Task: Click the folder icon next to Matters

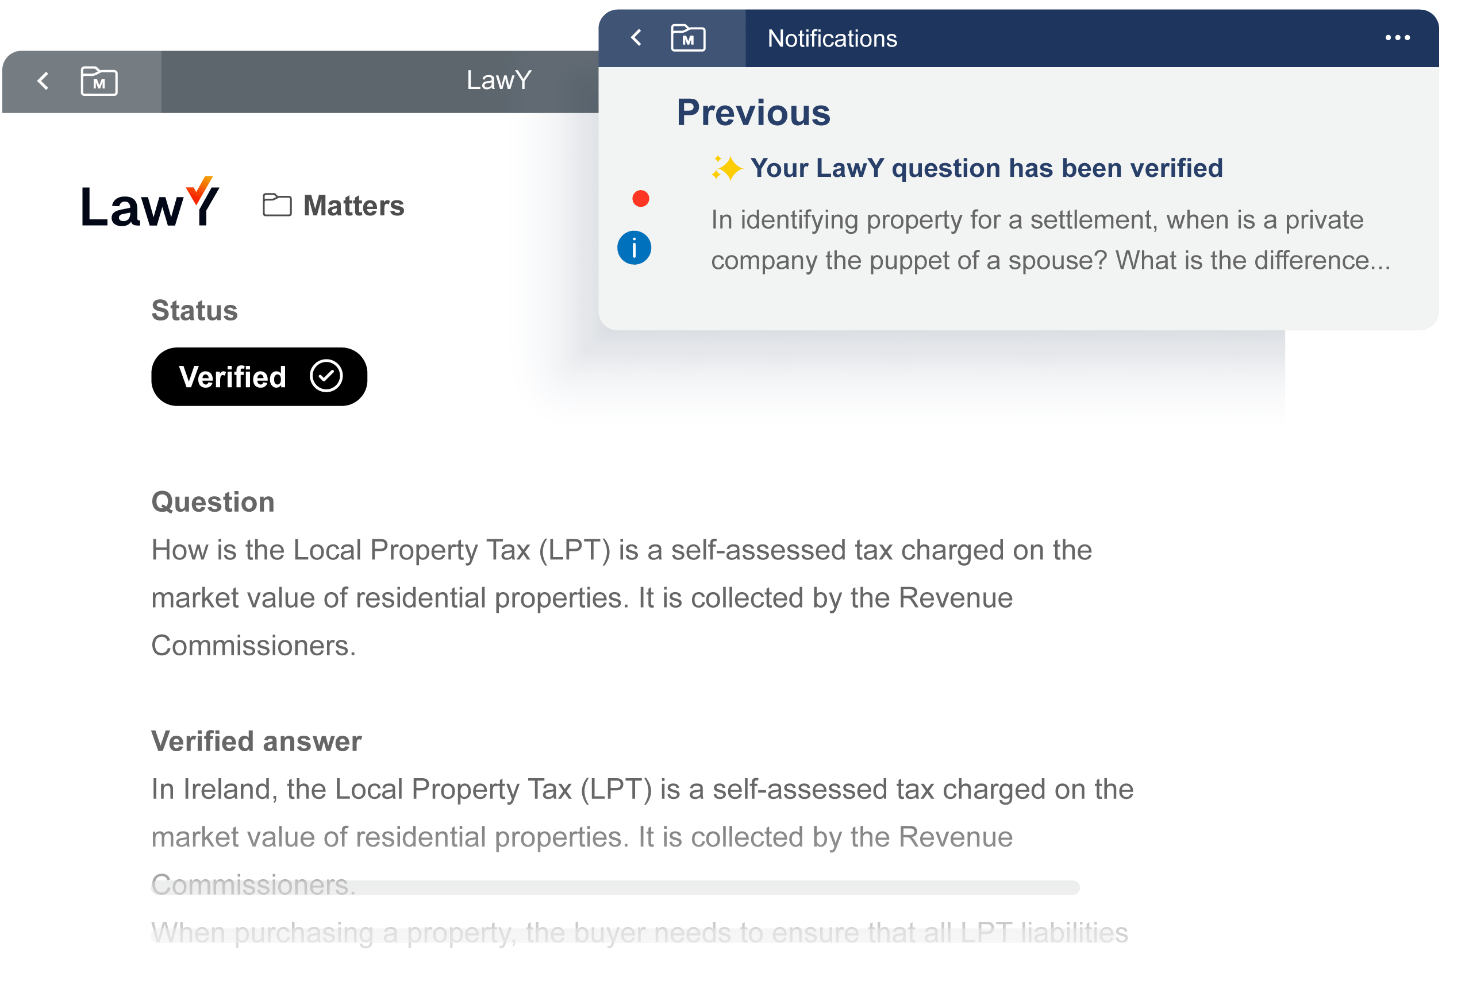Action: point(277,206)
